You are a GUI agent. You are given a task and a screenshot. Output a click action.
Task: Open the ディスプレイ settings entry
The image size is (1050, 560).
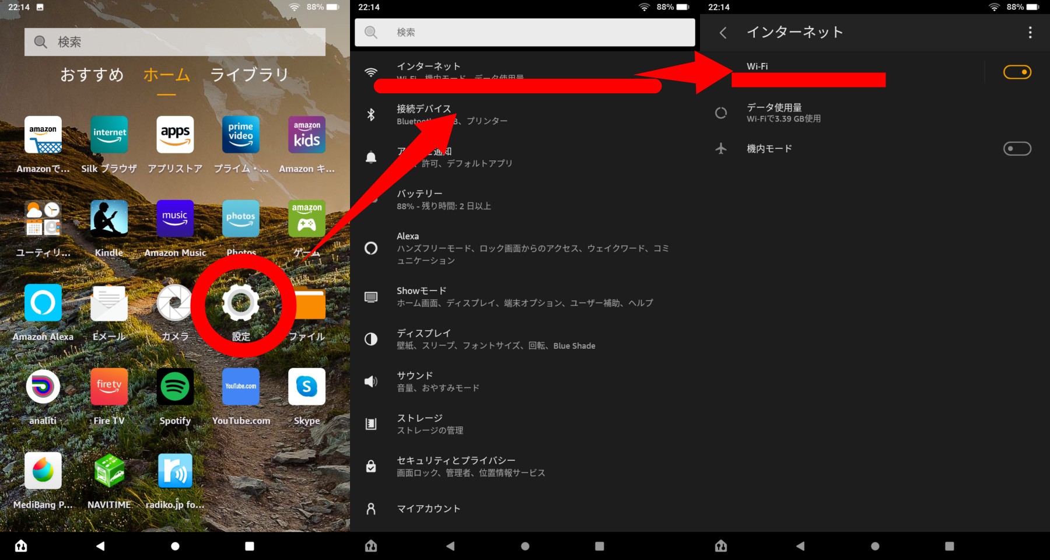pyautogui.click(x=496, y=339)
